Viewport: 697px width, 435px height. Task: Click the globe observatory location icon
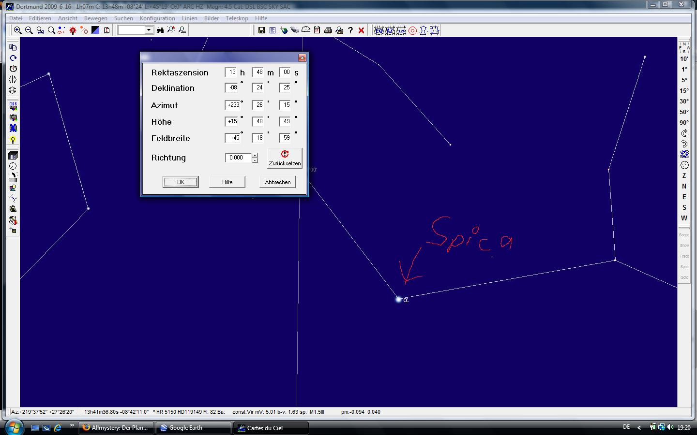284,30
